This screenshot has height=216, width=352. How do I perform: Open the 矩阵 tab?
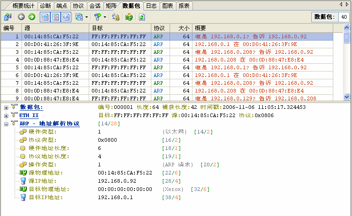[x=111, y=6]
